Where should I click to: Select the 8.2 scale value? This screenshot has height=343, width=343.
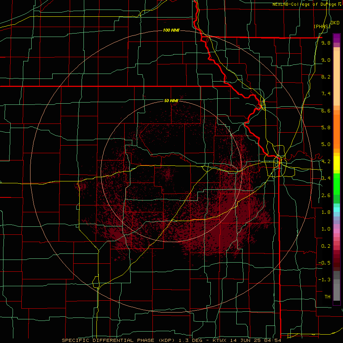point(326,77)
